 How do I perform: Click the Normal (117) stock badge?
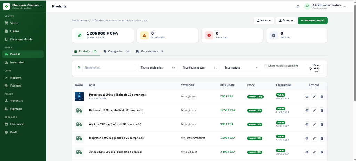[255, 97]
